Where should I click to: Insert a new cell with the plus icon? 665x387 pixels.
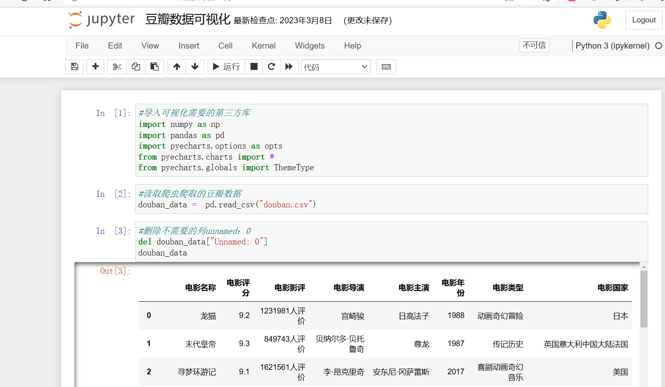pos(95,67)
